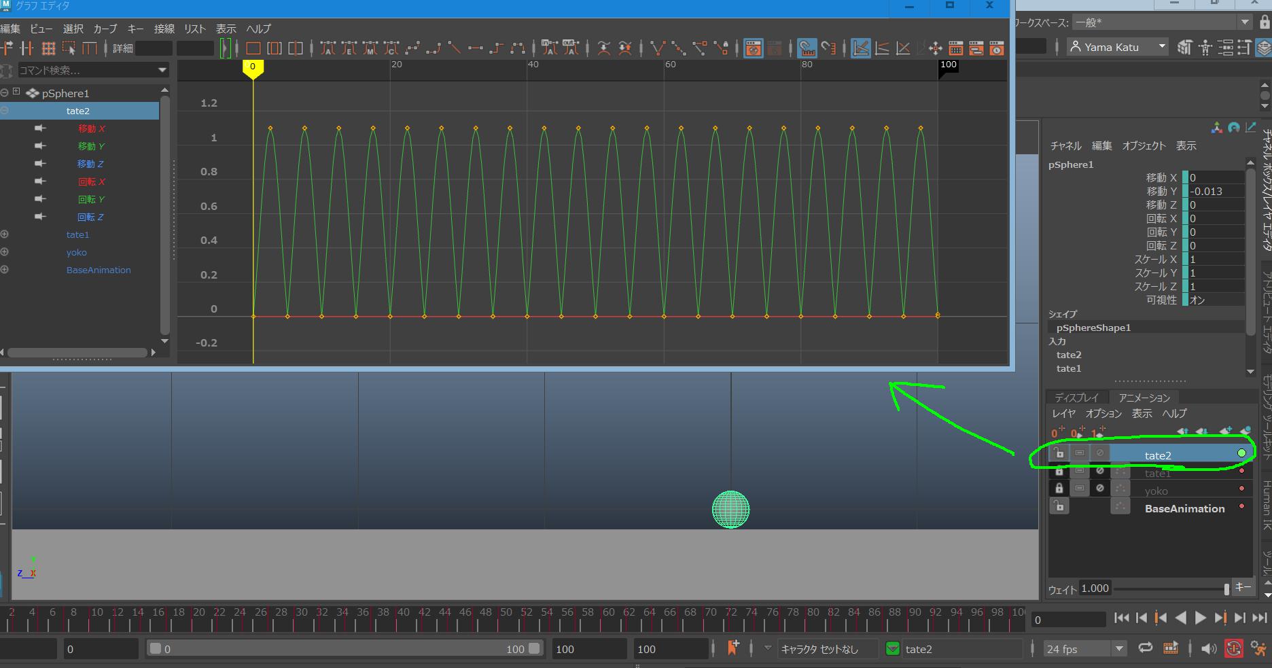Select the 移動 Y curve in outliner
Screen dimensions: 1272x668
pos(91,145)
